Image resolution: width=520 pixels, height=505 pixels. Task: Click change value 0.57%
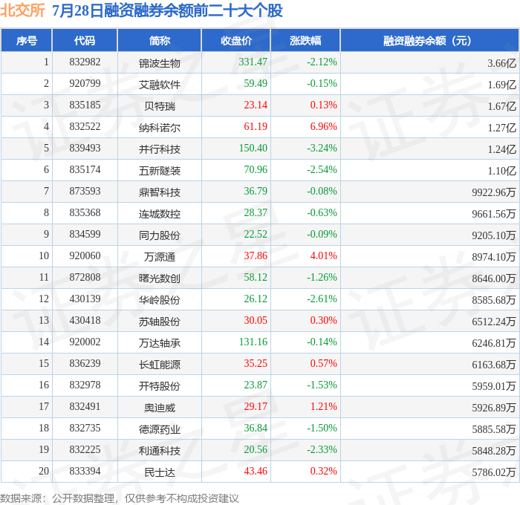click(323, 364)
